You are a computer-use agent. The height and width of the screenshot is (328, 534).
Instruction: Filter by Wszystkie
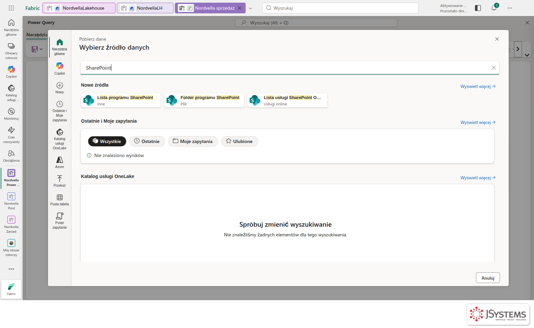[x=107, y=141]
